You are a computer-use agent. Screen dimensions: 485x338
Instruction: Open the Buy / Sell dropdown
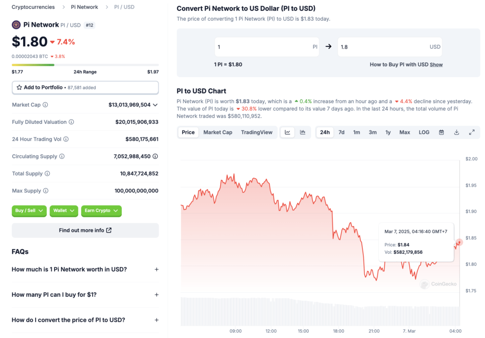[x=29, y=210]
